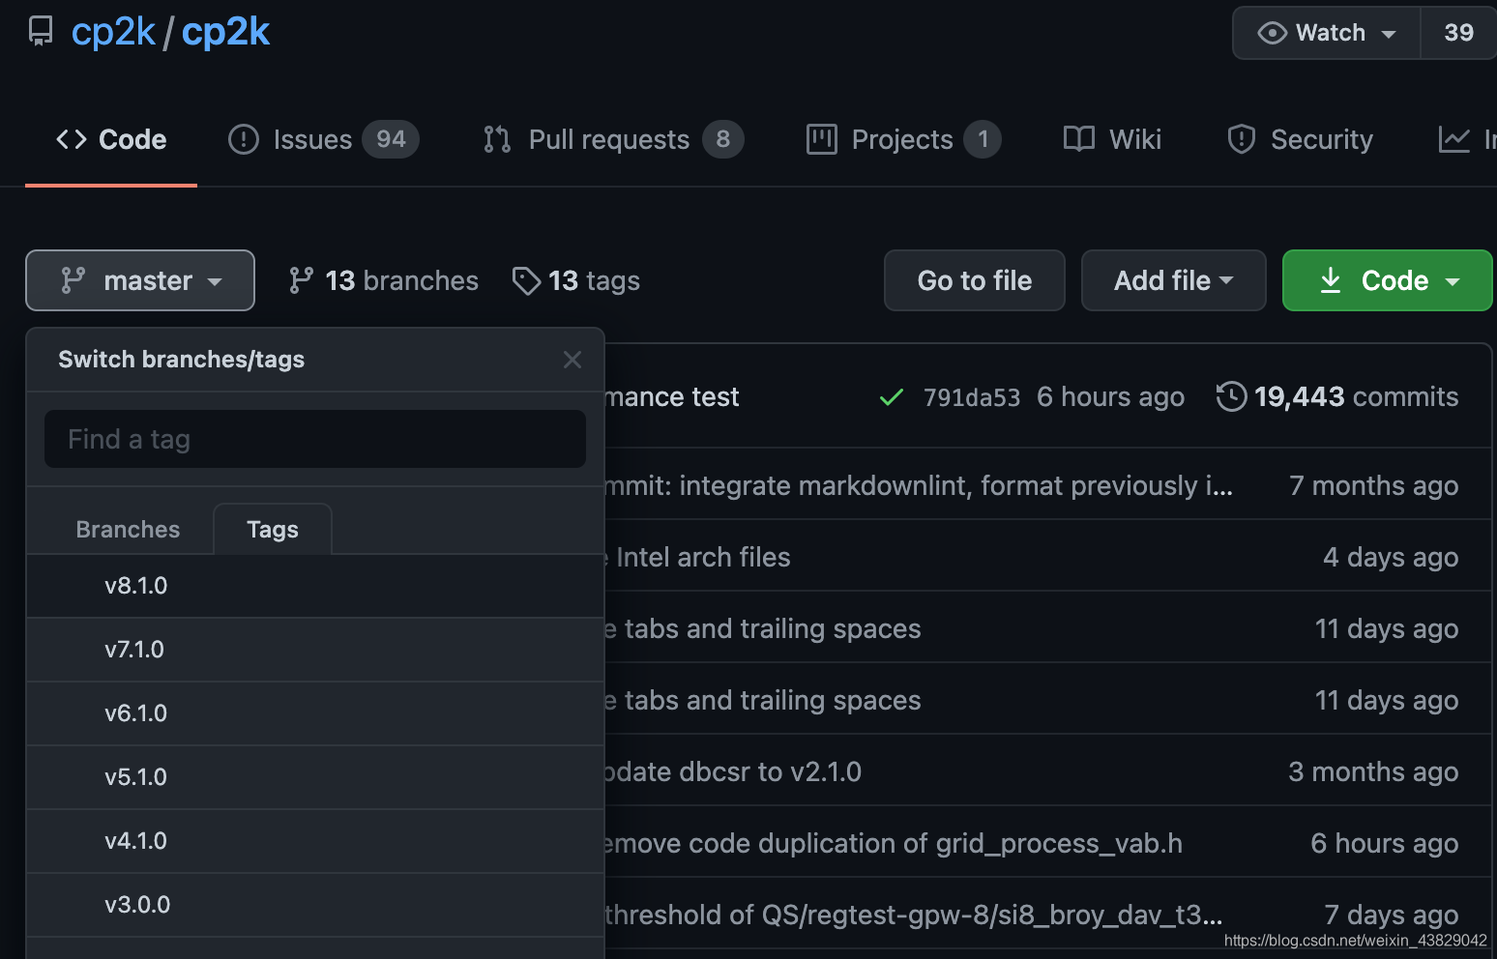
Task: Select the Code tab
Action: [111, 139]
